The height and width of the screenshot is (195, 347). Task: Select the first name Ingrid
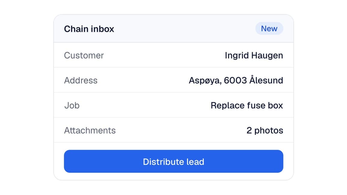click(x=237, y=55)
